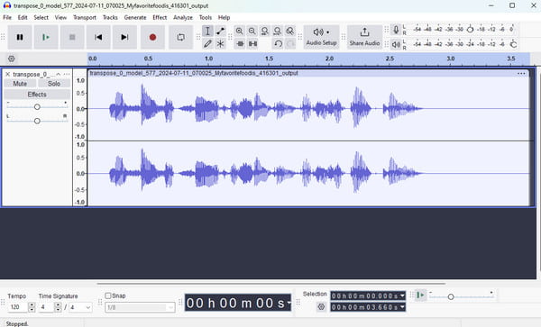Click the Zoom Toggle icon
Viewport: 541px width, 327px height.
coord(290,31)
